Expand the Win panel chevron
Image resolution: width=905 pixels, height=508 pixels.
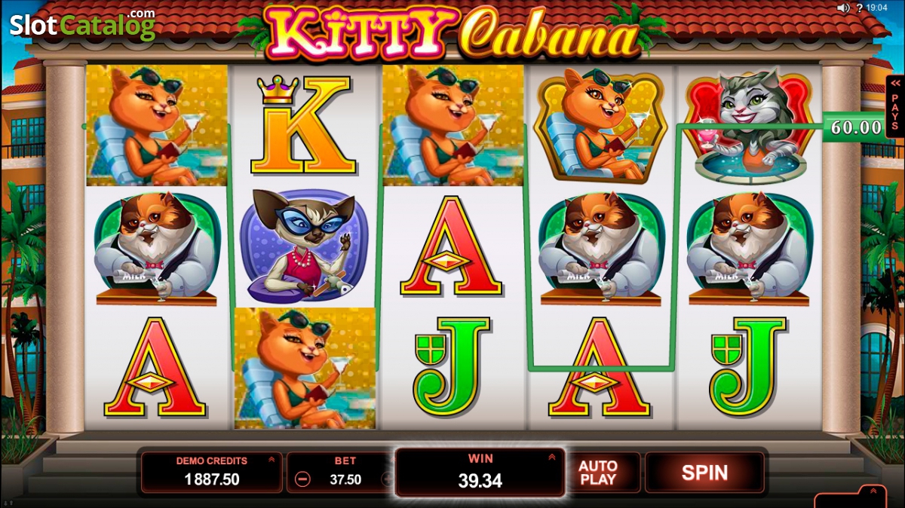pyautogui.click(x=552, y=457)
